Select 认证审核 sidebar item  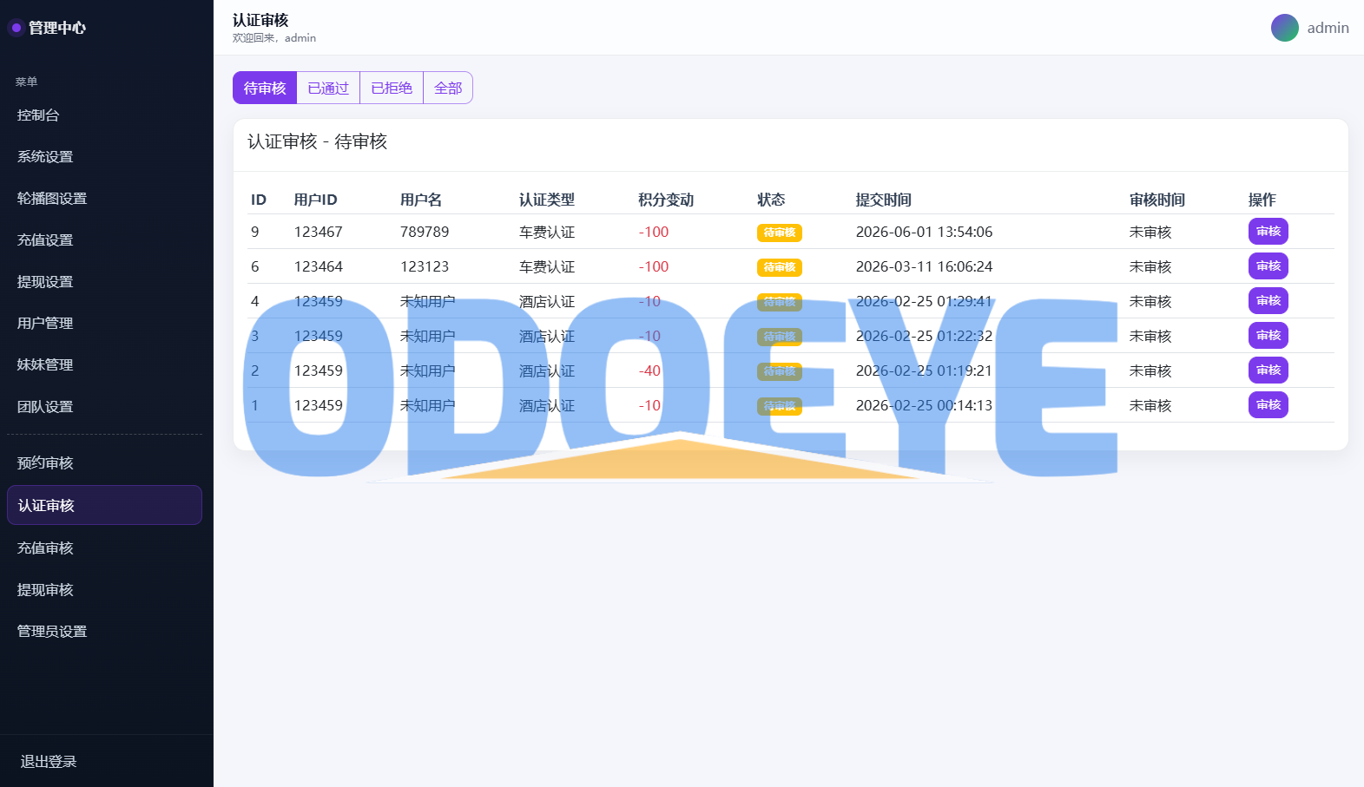coord(104,505)
